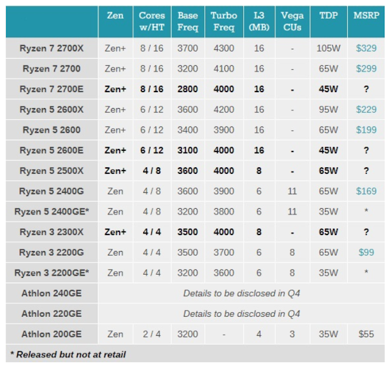Click the 4300 turbo frequency value
This screenshot has width=390, height=367.
pyautogui.click(x=224, y=48)
